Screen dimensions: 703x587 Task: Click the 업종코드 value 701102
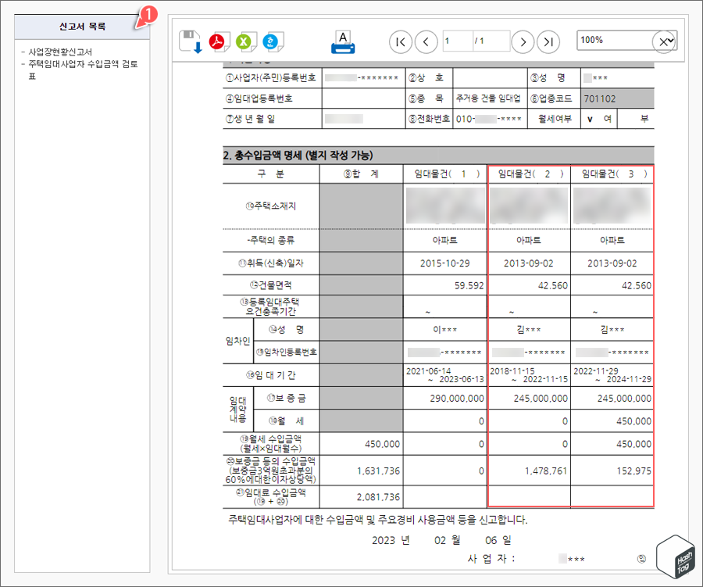coord(599,98)
